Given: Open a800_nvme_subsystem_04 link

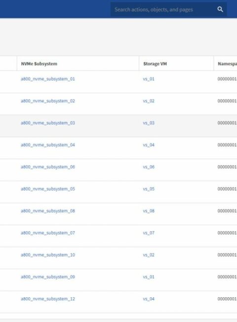Looking at the screenshot, I should 48,145.
